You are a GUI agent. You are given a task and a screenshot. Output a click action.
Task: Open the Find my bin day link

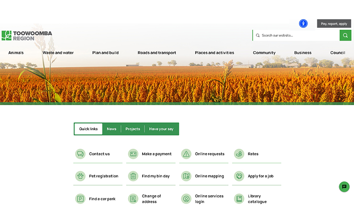point(156,176)
